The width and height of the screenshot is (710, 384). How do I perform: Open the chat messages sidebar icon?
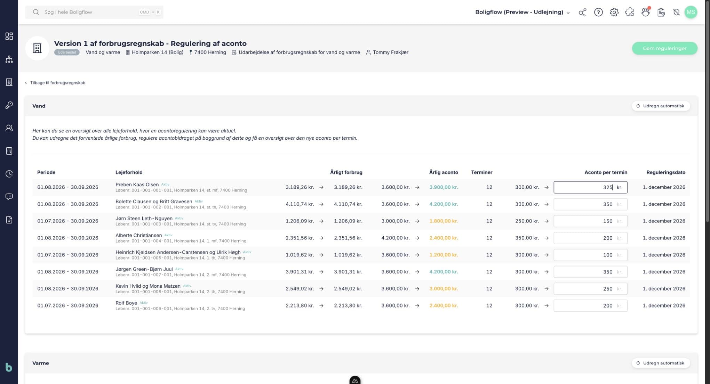[9, 197]
